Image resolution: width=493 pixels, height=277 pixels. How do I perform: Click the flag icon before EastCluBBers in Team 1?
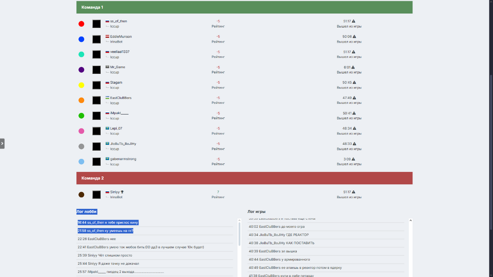pyautogui.click(x=107, y=98)
